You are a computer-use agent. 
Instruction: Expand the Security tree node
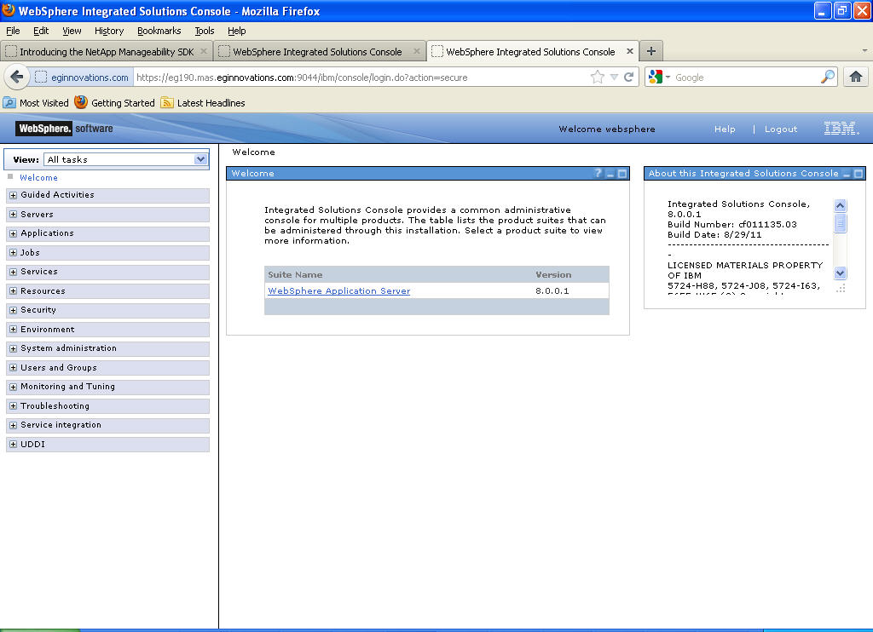click(13, 310)
